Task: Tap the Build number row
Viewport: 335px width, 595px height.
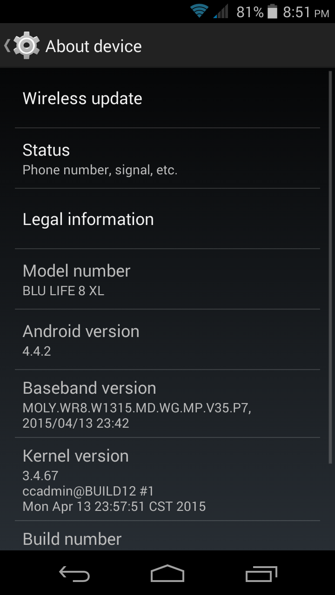Action: pyautogui.click(x=167, y=536)
